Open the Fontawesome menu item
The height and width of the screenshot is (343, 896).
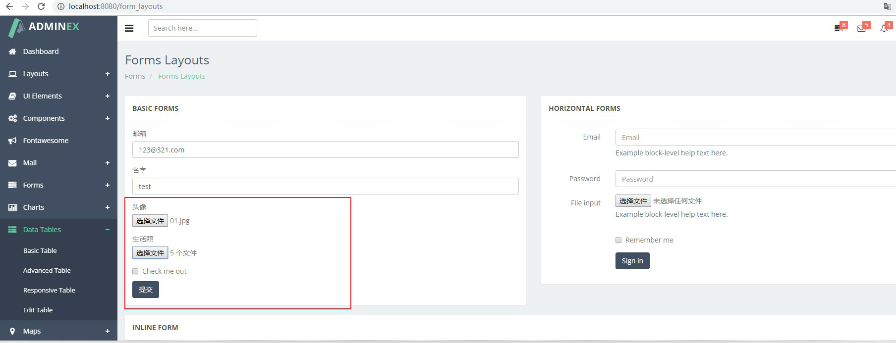(x=58, y=141)
